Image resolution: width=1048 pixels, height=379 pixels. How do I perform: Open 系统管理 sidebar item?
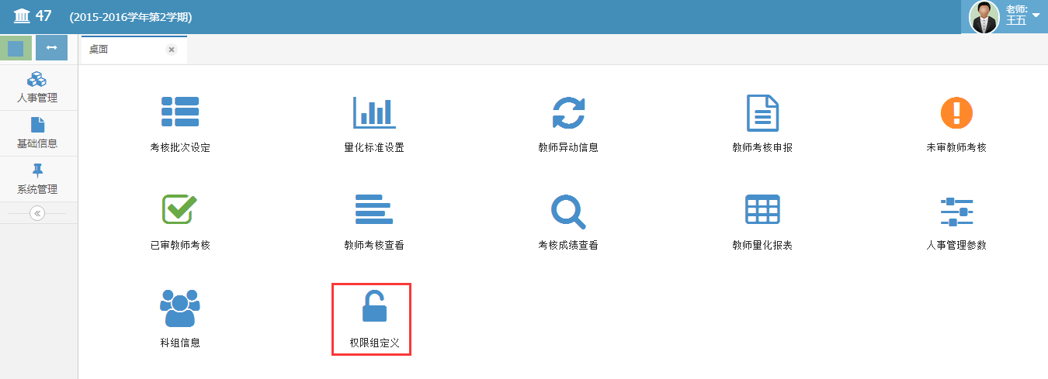pos(37,179)
